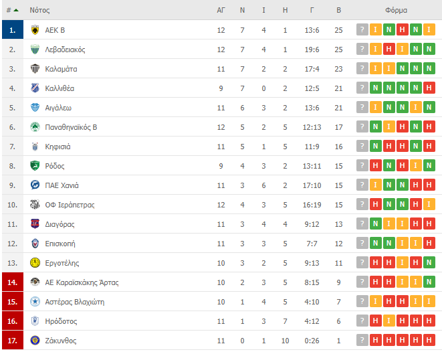Sort by the ΑΓ matches played header
This screenshot has width=442, height=352.
(221, 11)
